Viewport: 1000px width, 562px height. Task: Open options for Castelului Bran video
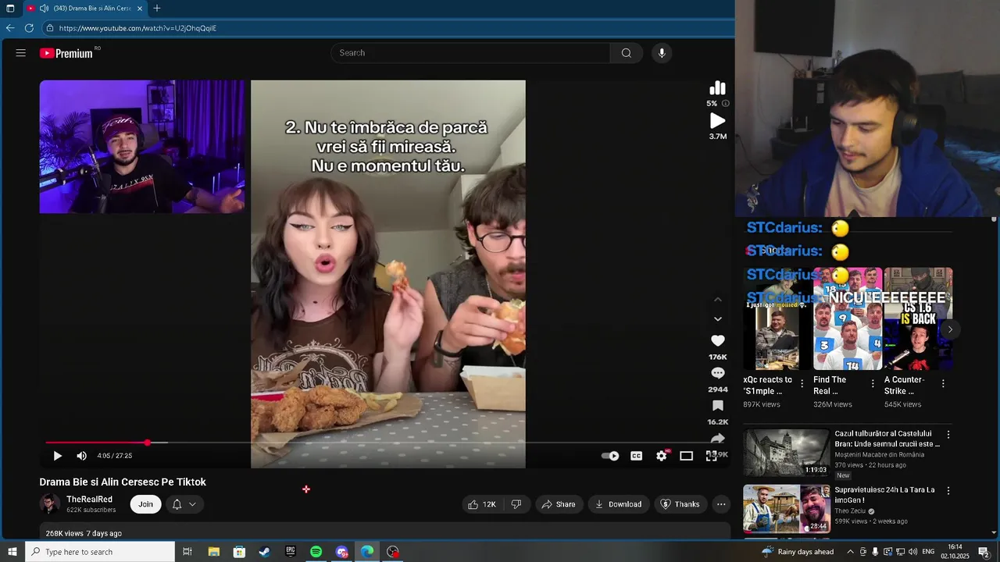pos(948,435)
